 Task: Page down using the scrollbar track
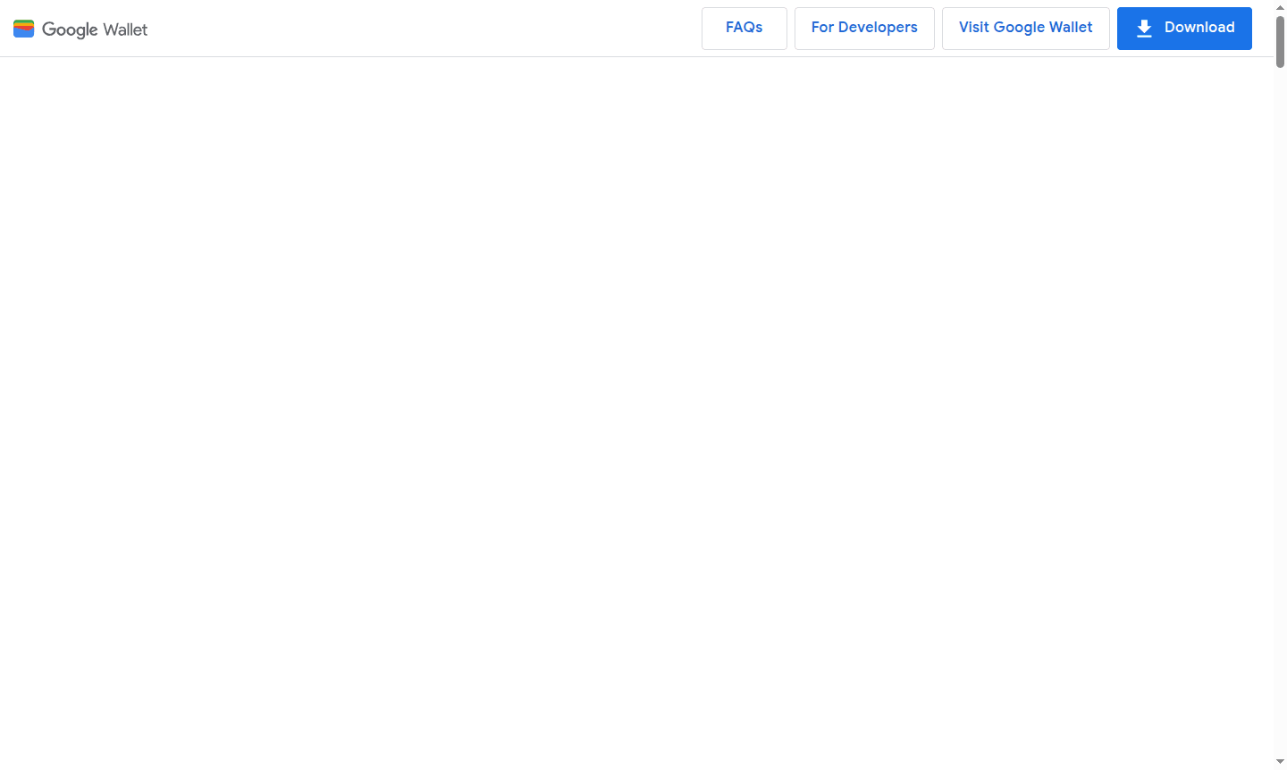(1280, 402)
